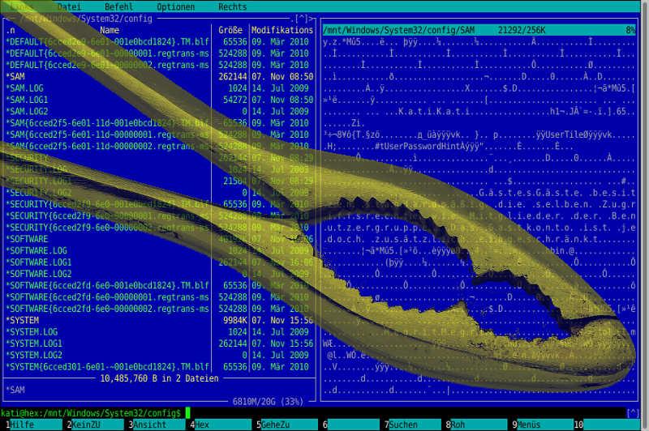Viewport: 649px width, 431px height.
Task: Click the '>' arrow in left panel header
Action: [x=311, y=18]
